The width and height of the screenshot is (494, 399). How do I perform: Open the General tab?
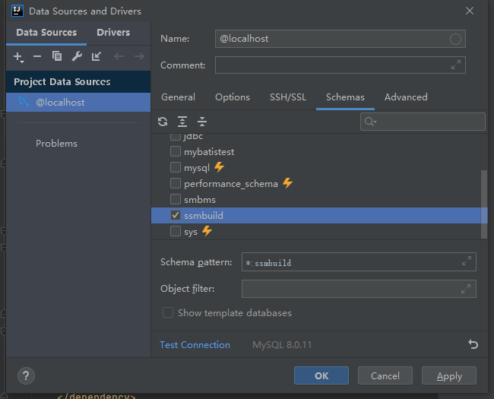pos(178,97)
